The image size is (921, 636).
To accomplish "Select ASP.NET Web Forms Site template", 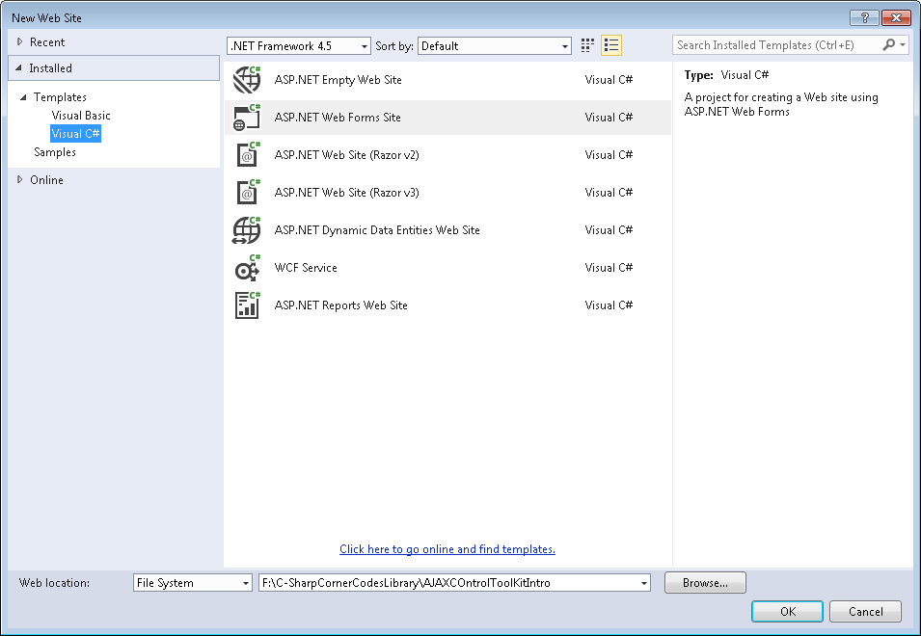I will (x=447, y=118).
